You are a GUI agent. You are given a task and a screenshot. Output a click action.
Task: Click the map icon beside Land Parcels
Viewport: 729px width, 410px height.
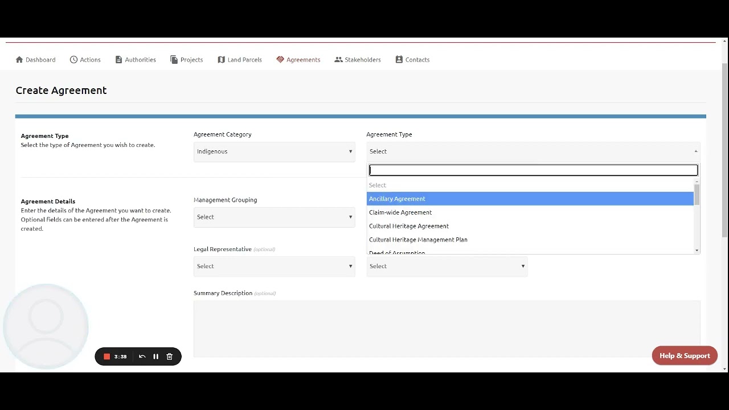pyautogui.click(x=222, y=60)
